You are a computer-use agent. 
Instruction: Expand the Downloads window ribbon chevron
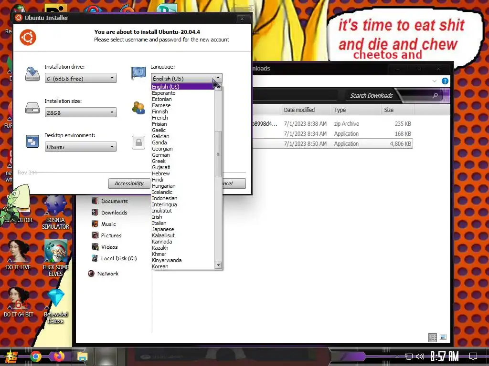tap(435, 81)
